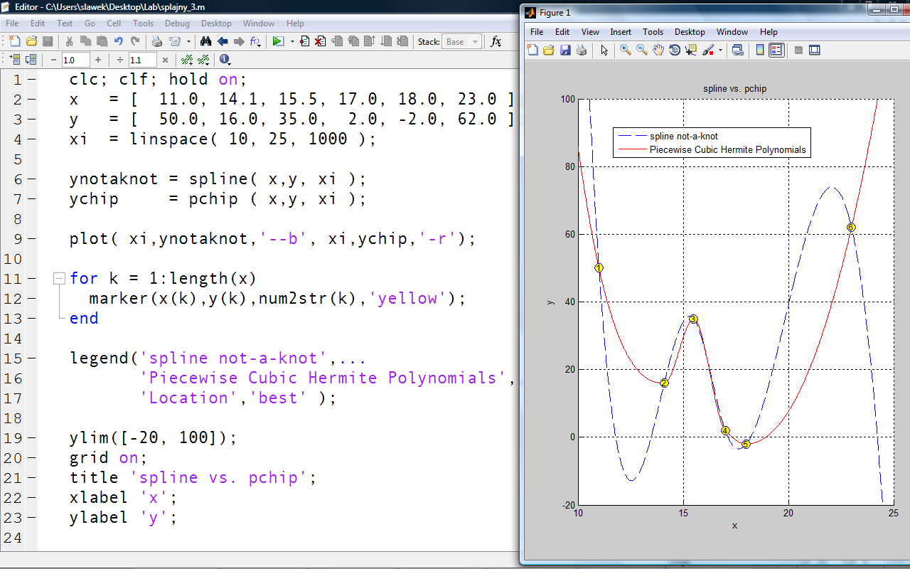Click the minus decrement value button
910x569 pixels.
click(x=53, y=60)
